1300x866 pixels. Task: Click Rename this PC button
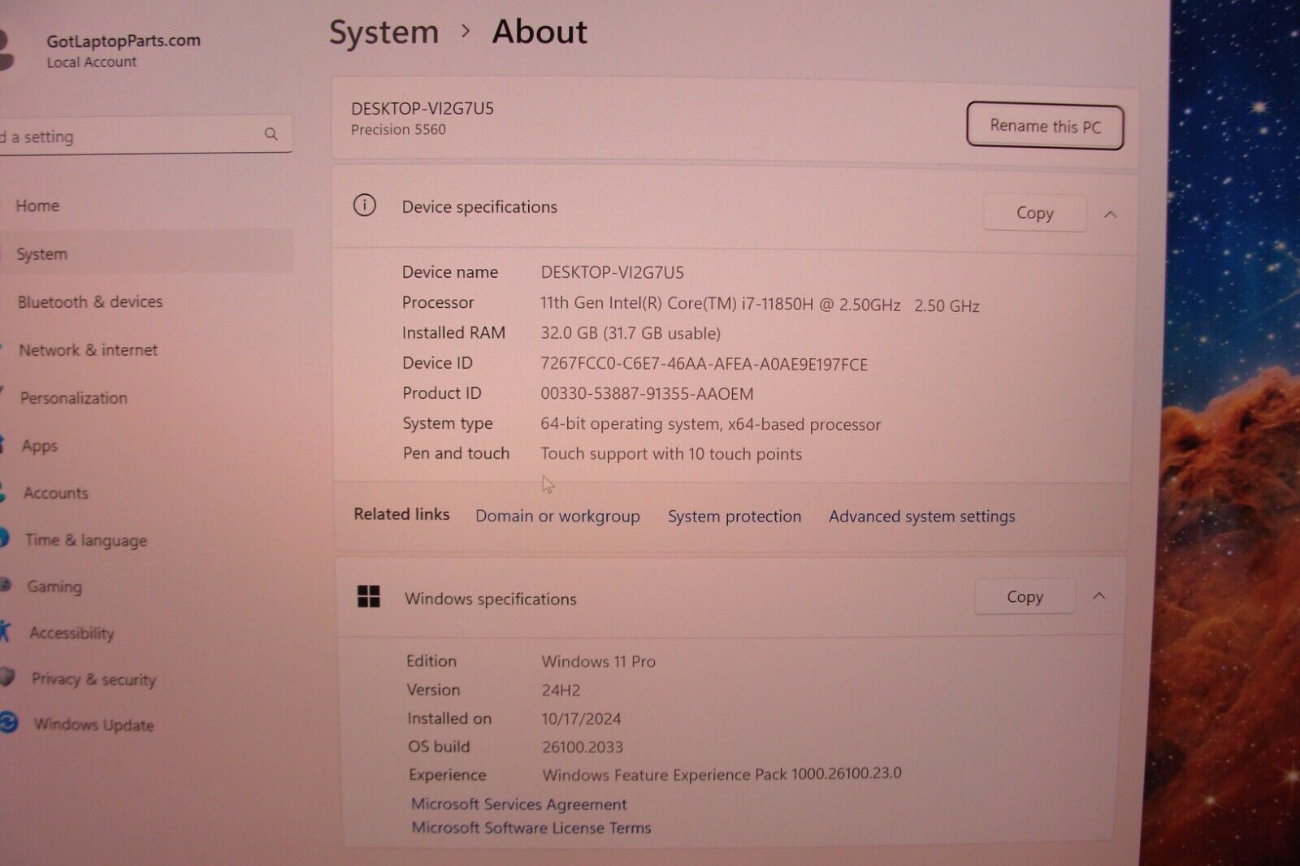point(1045,126)
